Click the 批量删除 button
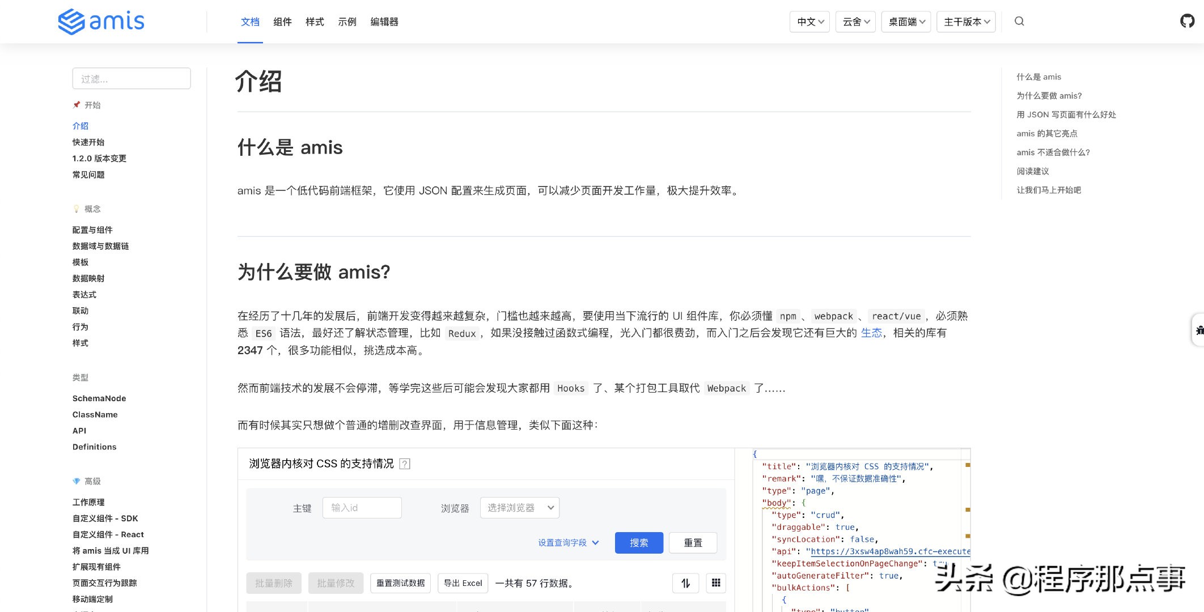 (x=274, y=583)
